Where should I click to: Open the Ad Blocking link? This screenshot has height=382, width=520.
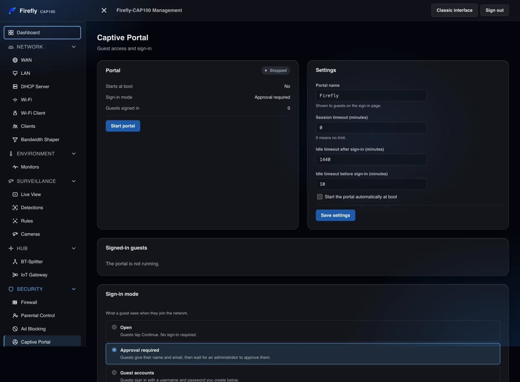click(42, 329)
